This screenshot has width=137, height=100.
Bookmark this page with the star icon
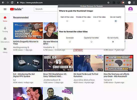[108, 3]
